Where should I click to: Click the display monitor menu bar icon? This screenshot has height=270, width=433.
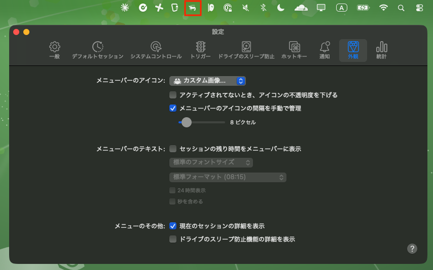tap(321, 8)
